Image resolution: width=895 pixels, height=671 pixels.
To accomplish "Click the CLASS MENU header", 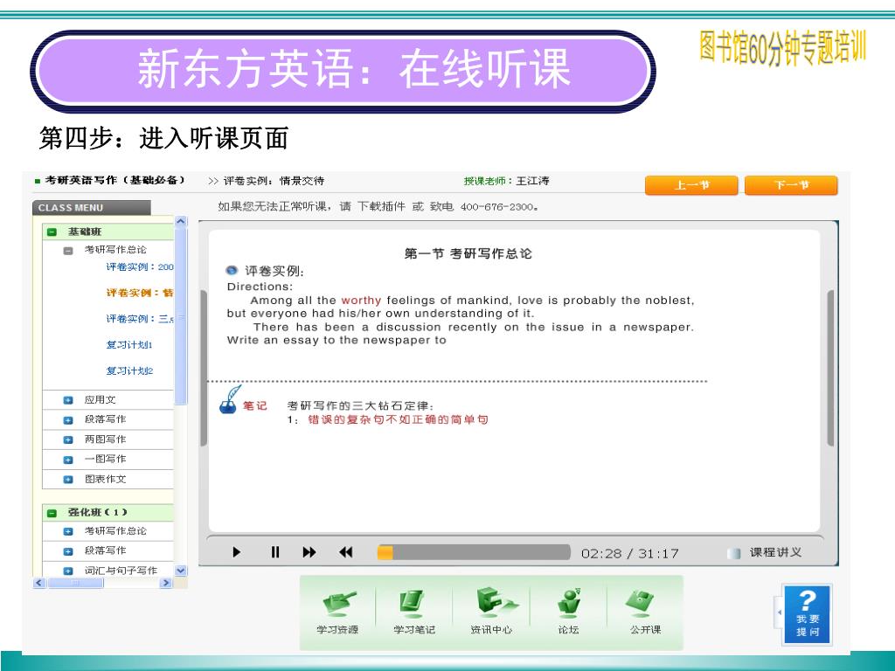I will (91, 208).
